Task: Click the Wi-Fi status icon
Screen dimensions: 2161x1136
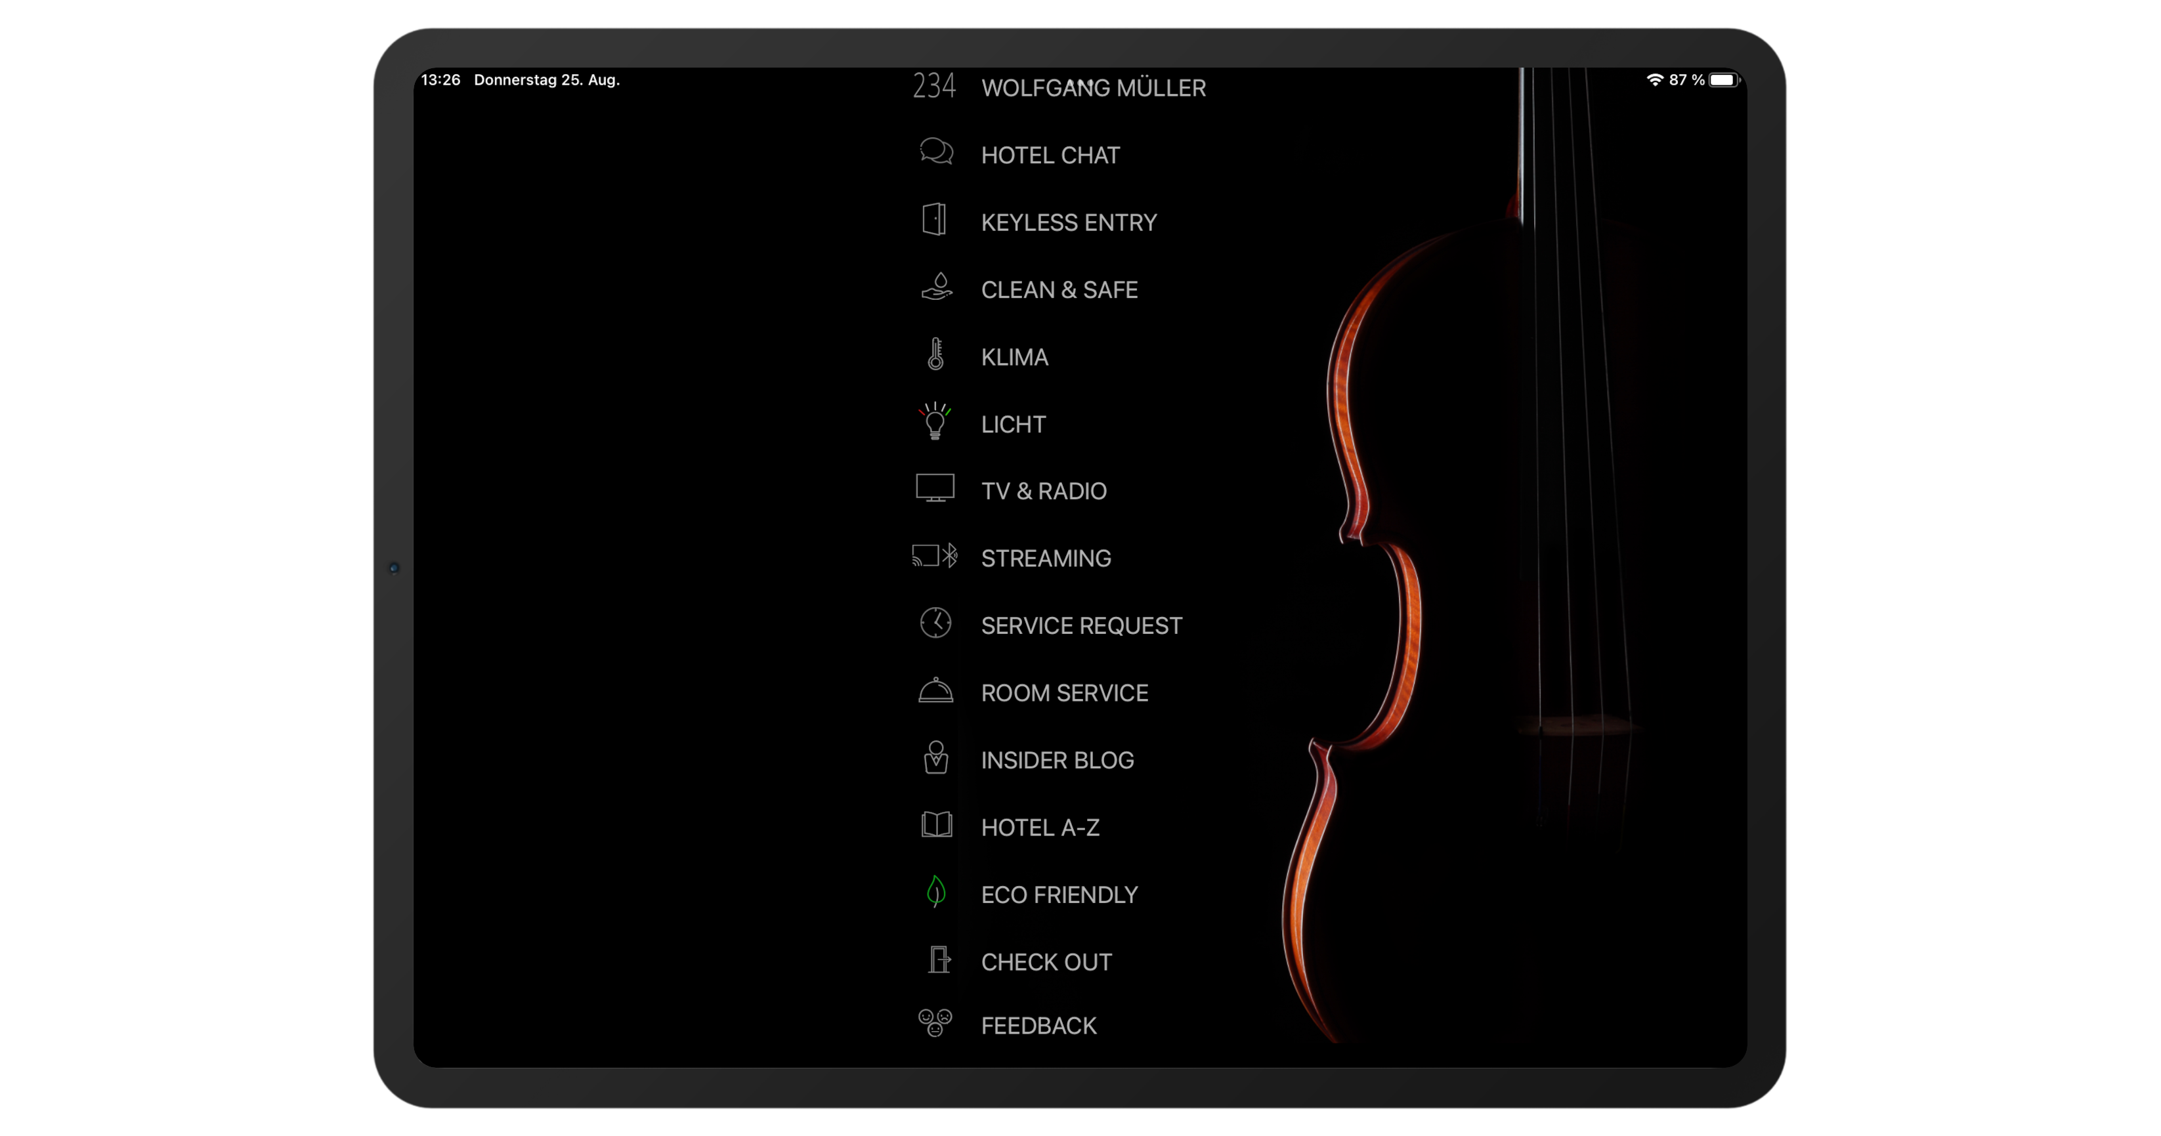Action: point(1654,79)
